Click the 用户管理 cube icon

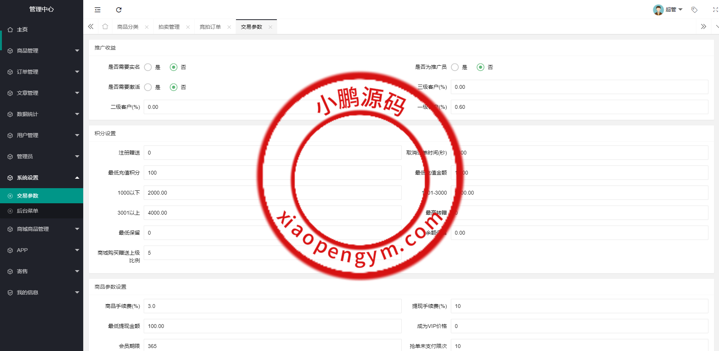click(x=10, y=135)
